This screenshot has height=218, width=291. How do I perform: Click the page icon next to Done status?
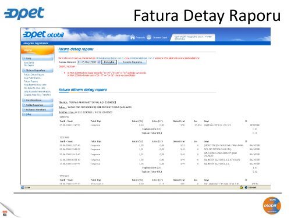pyautogui.click(x=23, y=187)
